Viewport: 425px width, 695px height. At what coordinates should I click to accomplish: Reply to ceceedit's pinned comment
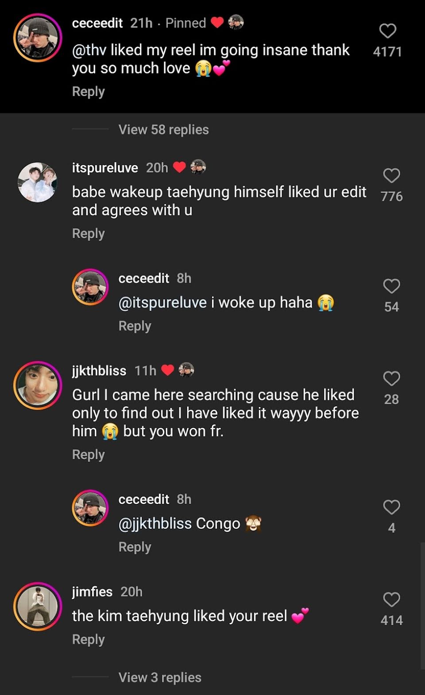click(x=89, y=92)
